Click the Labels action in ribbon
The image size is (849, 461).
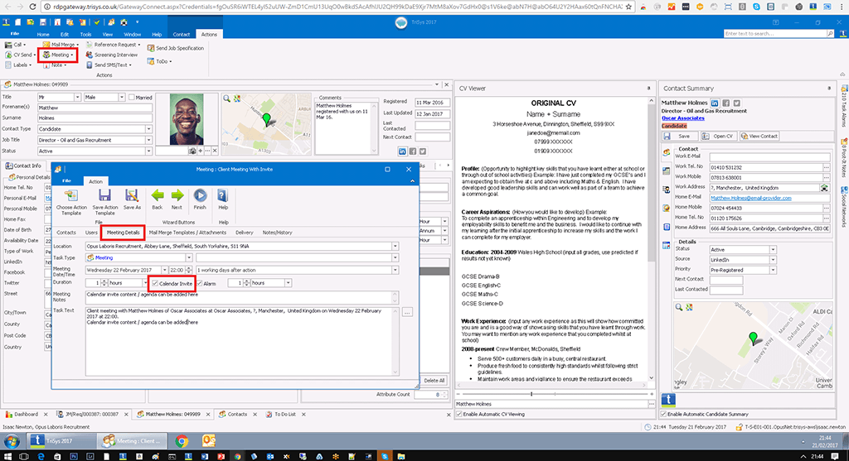pos(18,65)
